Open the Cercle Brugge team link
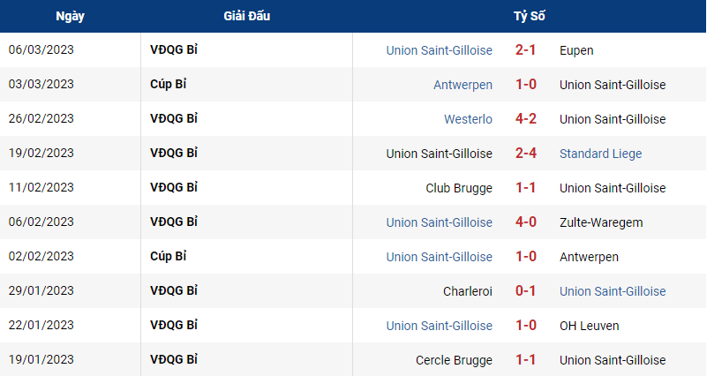This screenshot has height=376, width=707. coord(454,360)
